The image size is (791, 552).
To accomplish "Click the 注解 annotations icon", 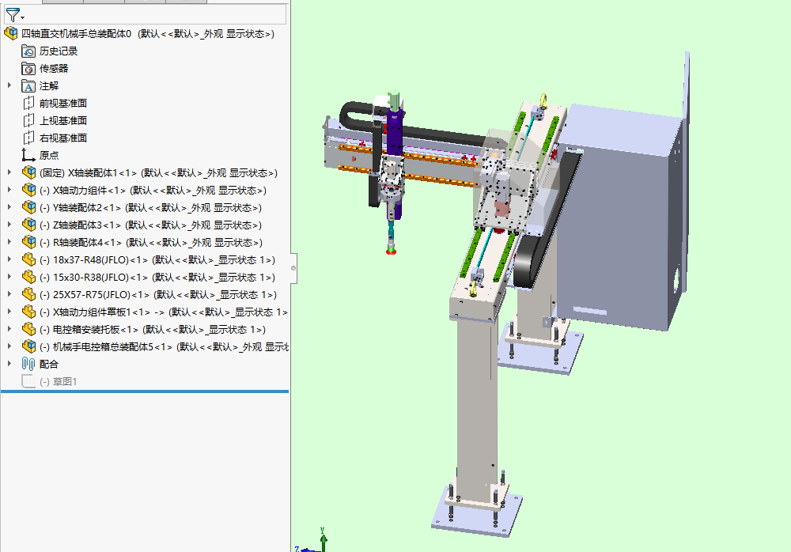I will 28,85.
